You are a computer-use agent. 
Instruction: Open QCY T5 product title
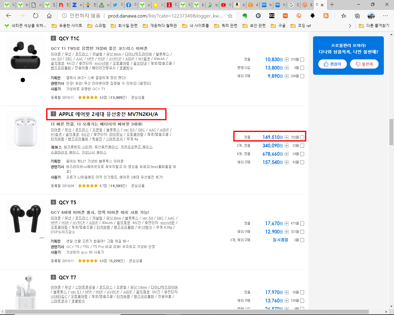click(x=67, y=202)
